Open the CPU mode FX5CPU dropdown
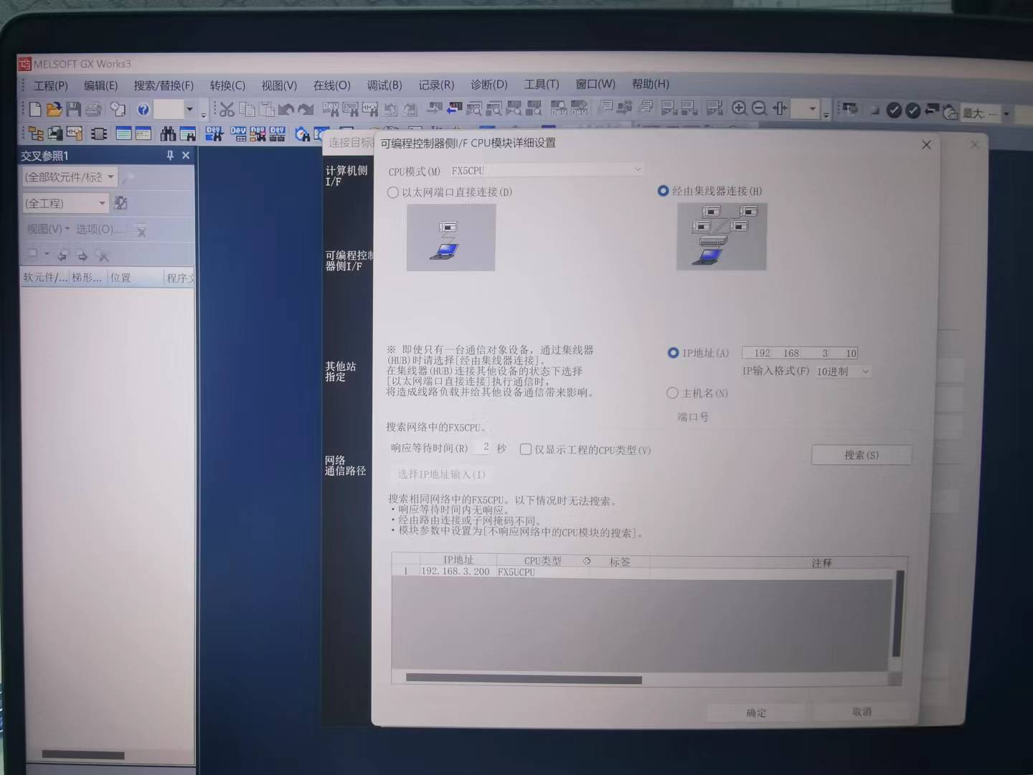Viewport: 1033px width, 775px height. point(637,170)
